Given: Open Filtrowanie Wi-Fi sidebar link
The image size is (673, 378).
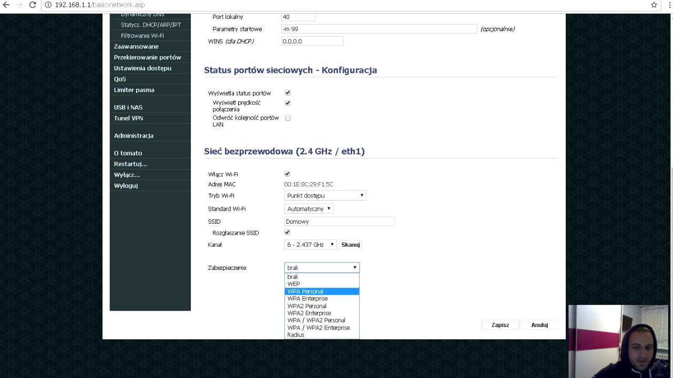Looking at the screenshot, I should click(x=142, y=36).
